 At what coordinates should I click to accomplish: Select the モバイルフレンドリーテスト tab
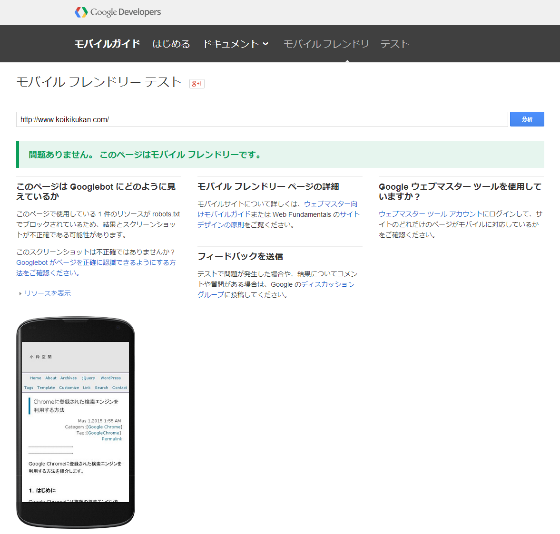[346, 44]
